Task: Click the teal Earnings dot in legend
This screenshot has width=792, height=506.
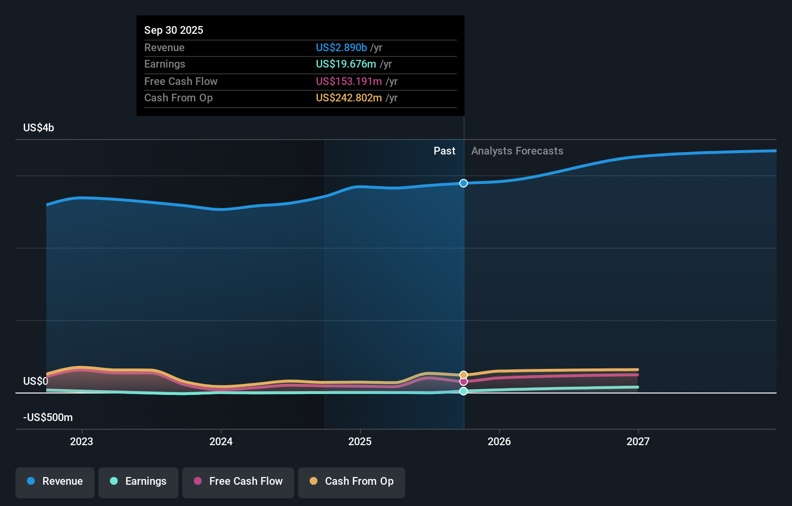Action: point(114,481)
